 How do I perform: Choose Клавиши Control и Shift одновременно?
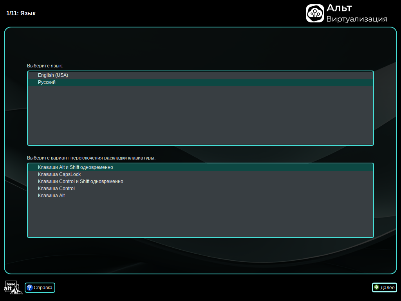[80, 181]
